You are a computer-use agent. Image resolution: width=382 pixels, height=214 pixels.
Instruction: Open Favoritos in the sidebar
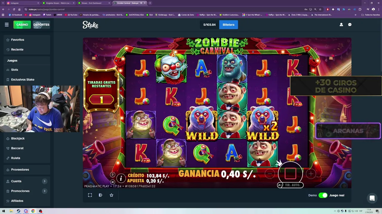[27, 40]
